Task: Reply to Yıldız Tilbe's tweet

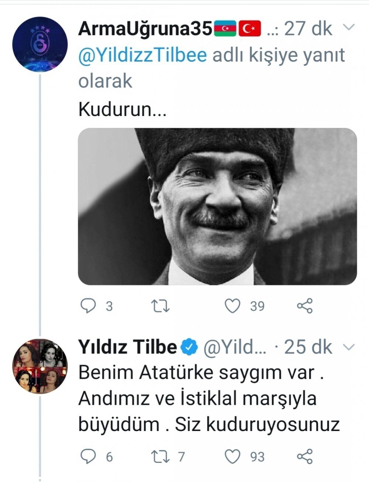Action: click(x=88, y=457)
